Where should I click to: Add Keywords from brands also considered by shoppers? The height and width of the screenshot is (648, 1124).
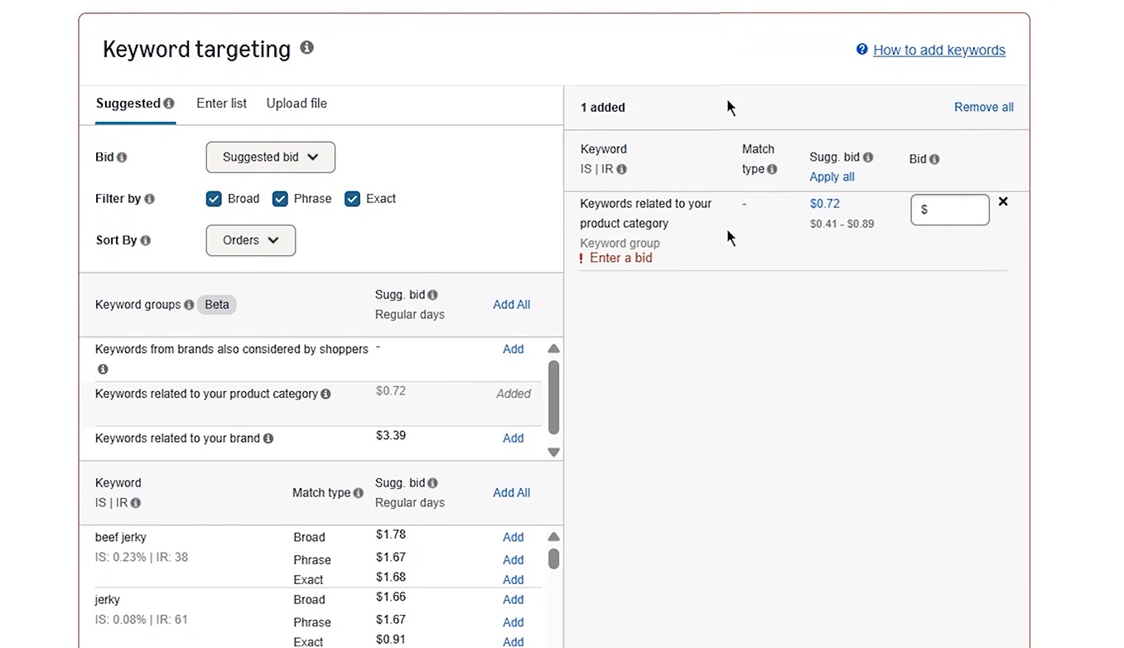coord(514,350)
